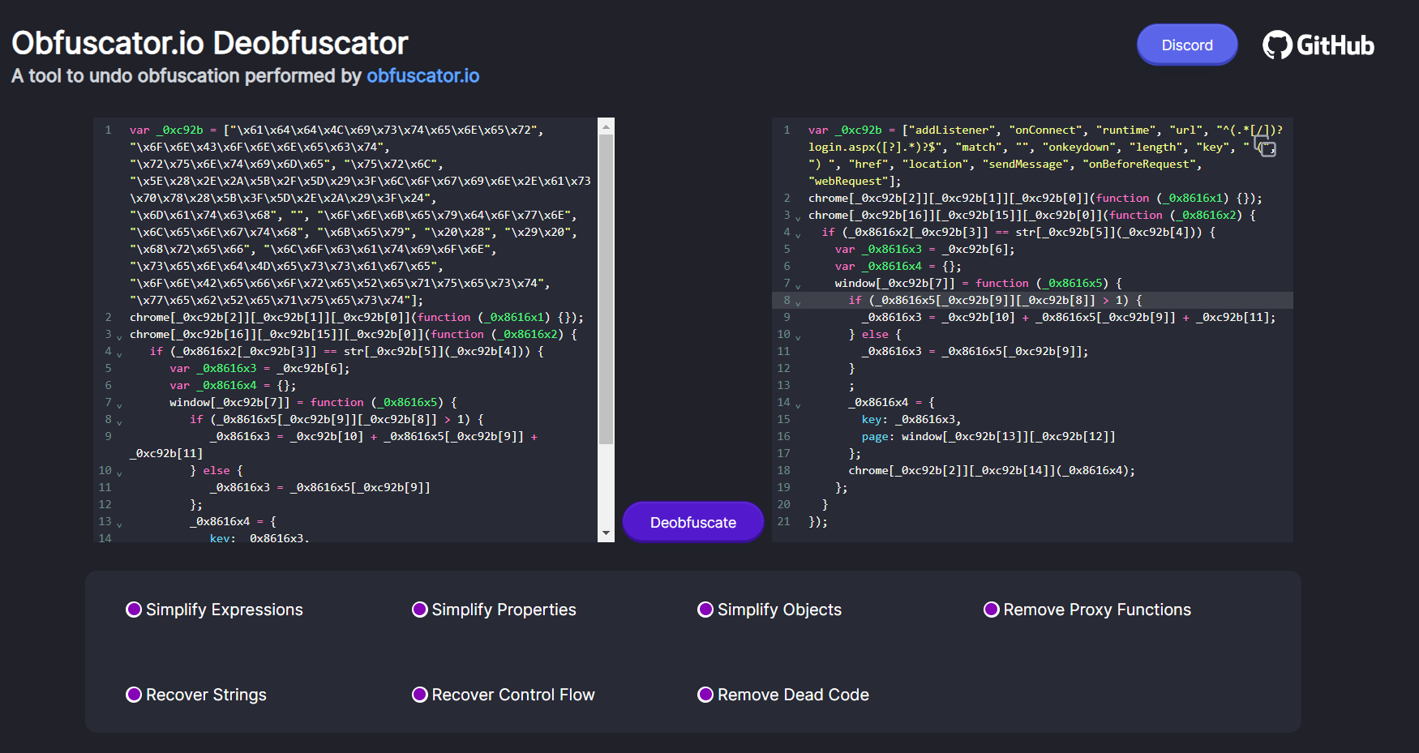Collapse line 3 fold arrow in input editor

[119, 336]
